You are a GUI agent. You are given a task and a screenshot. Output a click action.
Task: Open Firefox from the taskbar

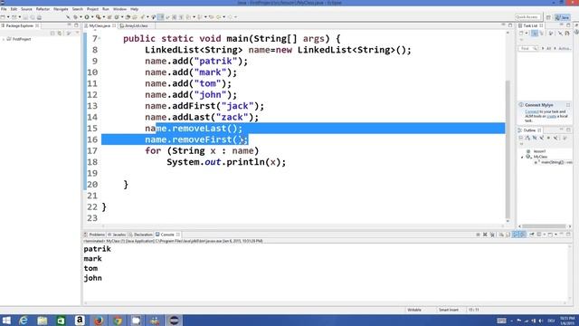point(99,321)
